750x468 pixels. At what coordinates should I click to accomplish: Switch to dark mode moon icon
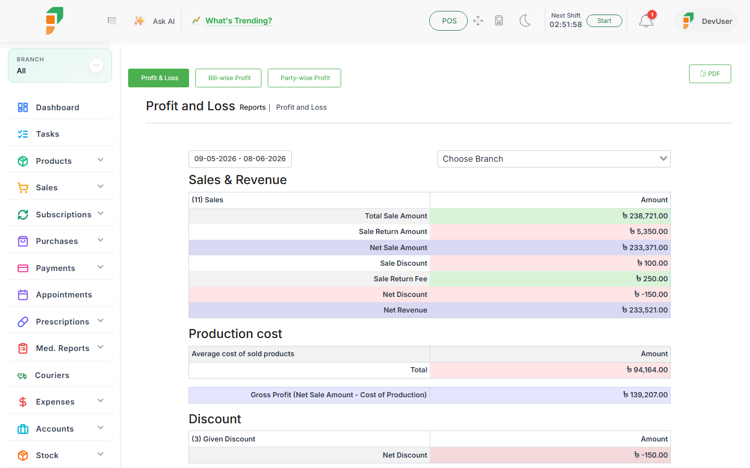point(525,21)
